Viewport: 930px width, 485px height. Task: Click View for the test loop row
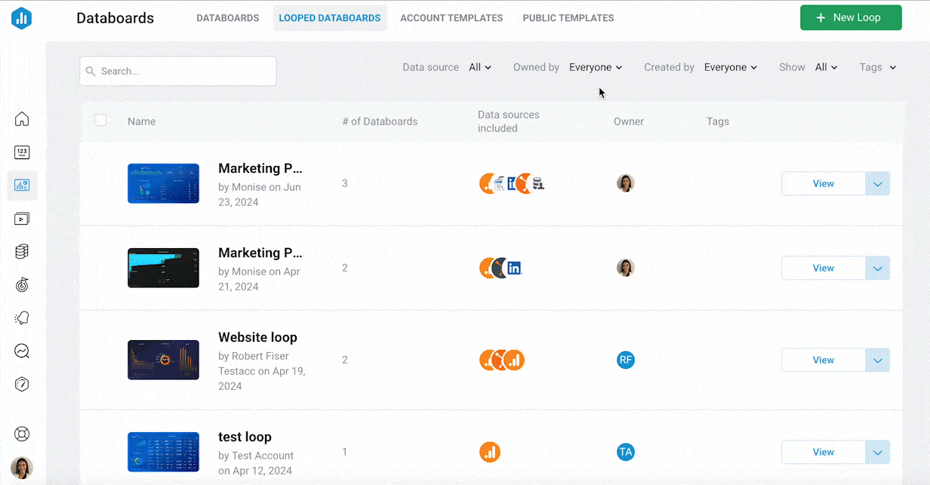823,452
